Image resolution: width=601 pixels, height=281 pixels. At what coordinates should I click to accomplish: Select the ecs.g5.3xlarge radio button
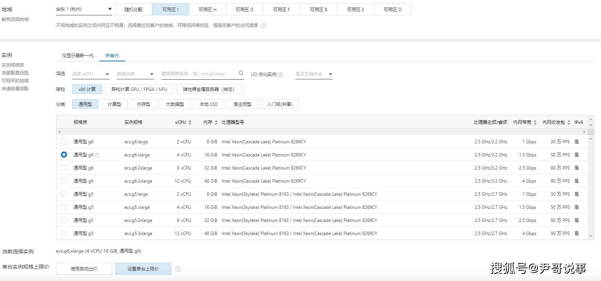[64, 233]
